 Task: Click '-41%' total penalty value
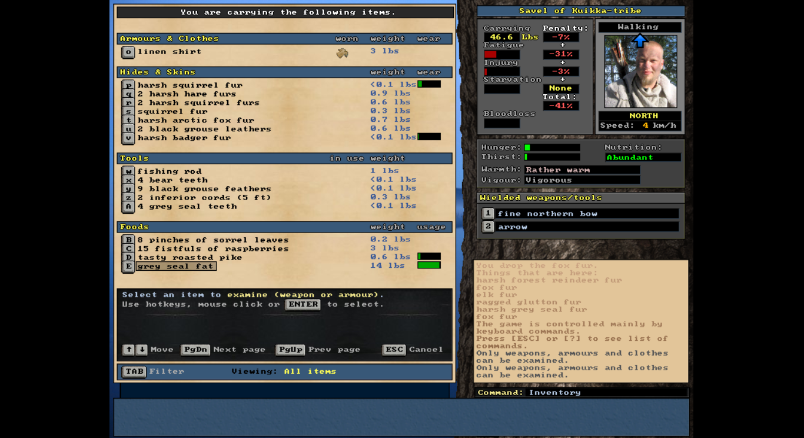coord(561,106)
